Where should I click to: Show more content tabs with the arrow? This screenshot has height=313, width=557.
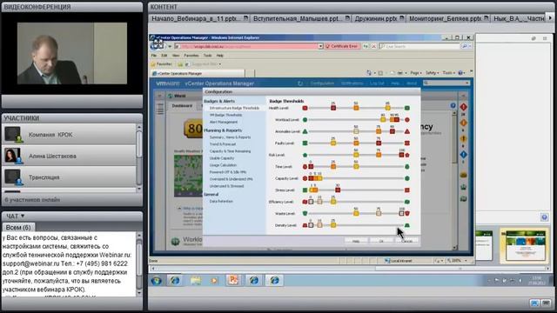[x=550, y=17]
